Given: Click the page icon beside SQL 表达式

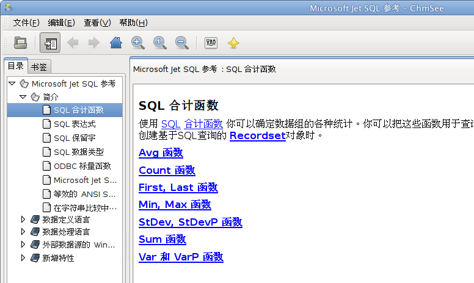Looking at the screenshot, I should [x=46, y=124].
